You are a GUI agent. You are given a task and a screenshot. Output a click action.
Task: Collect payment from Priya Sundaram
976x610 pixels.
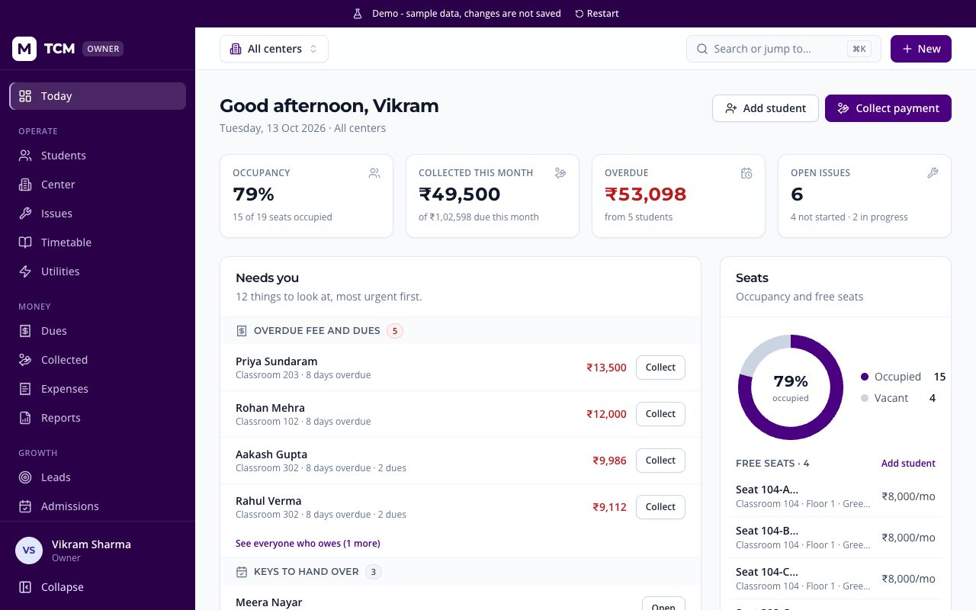660,368
